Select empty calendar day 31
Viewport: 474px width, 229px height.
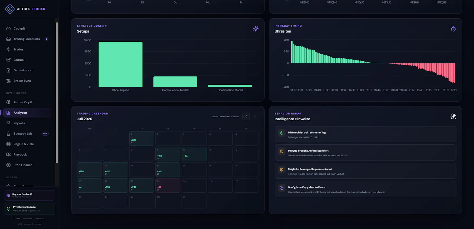point(194,201)
